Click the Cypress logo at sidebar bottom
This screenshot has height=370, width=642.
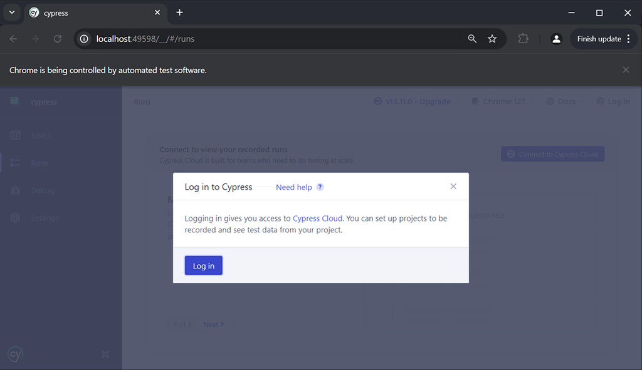[x=15, y=354]
